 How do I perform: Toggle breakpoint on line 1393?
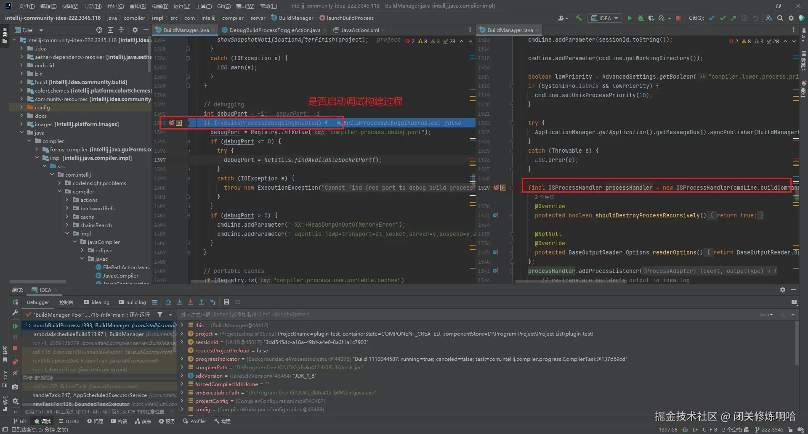pos(172,123)
